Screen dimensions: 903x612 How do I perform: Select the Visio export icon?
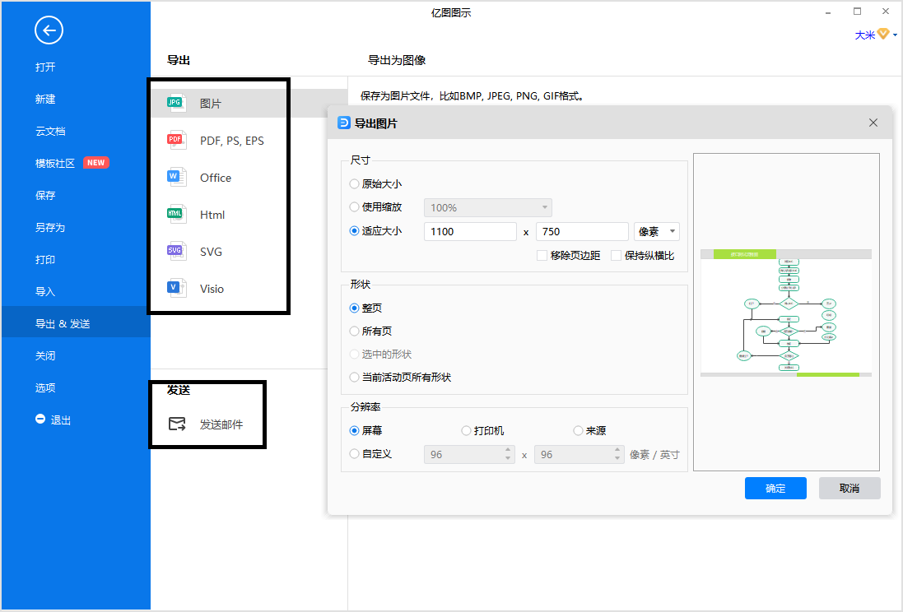tap(176, 288)
